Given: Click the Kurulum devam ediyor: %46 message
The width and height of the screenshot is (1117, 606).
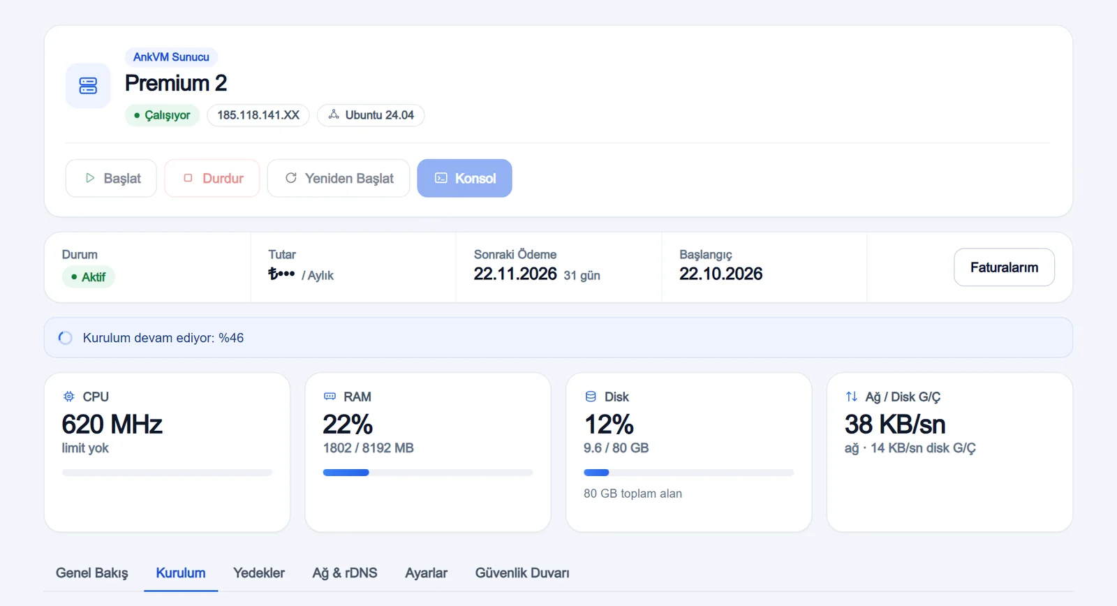Looking at the screenshot, I should tap(163, 338).
